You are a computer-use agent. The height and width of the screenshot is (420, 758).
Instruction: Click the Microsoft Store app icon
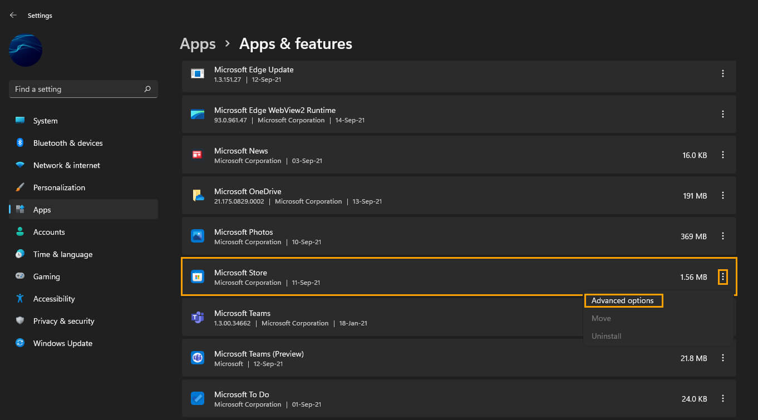tap(198, 276)
